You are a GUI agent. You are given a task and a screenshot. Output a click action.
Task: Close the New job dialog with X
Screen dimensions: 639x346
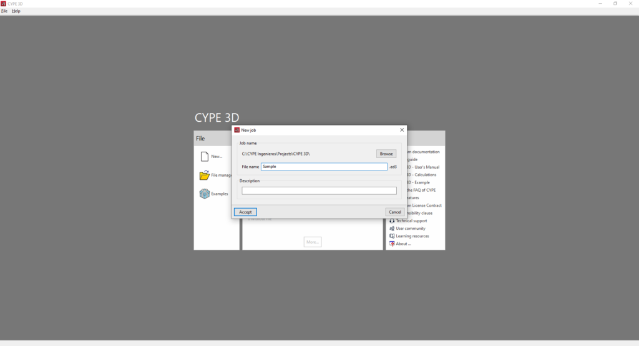(402, 130)
